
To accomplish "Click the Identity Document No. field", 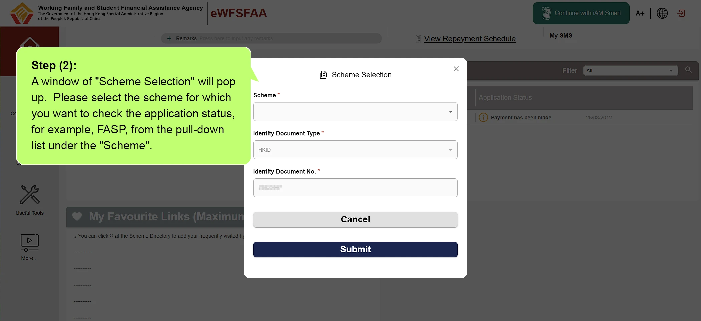I will (355, 188).
